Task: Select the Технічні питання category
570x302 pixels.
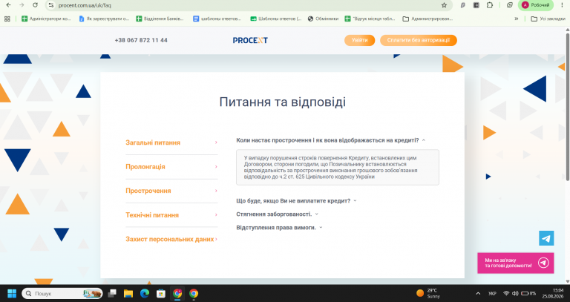Action: pos(152,215)
